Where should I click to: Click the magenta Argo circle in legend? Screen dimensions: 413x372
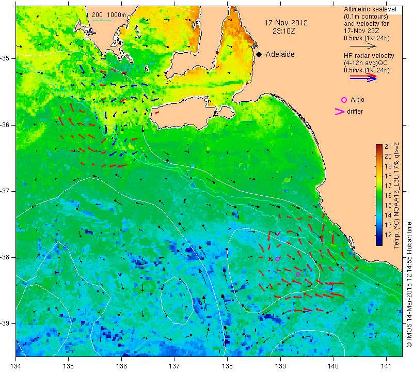coord(344,100)
